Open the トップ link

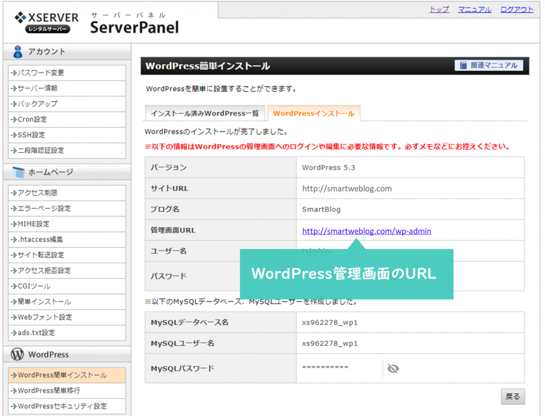point(439,10)
